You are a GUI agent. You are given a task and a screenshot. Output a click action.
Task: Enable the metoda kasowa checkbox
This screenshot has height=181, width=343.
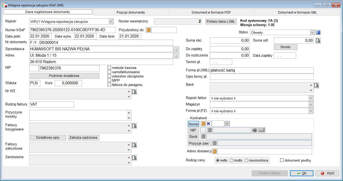tap(109, 68)
